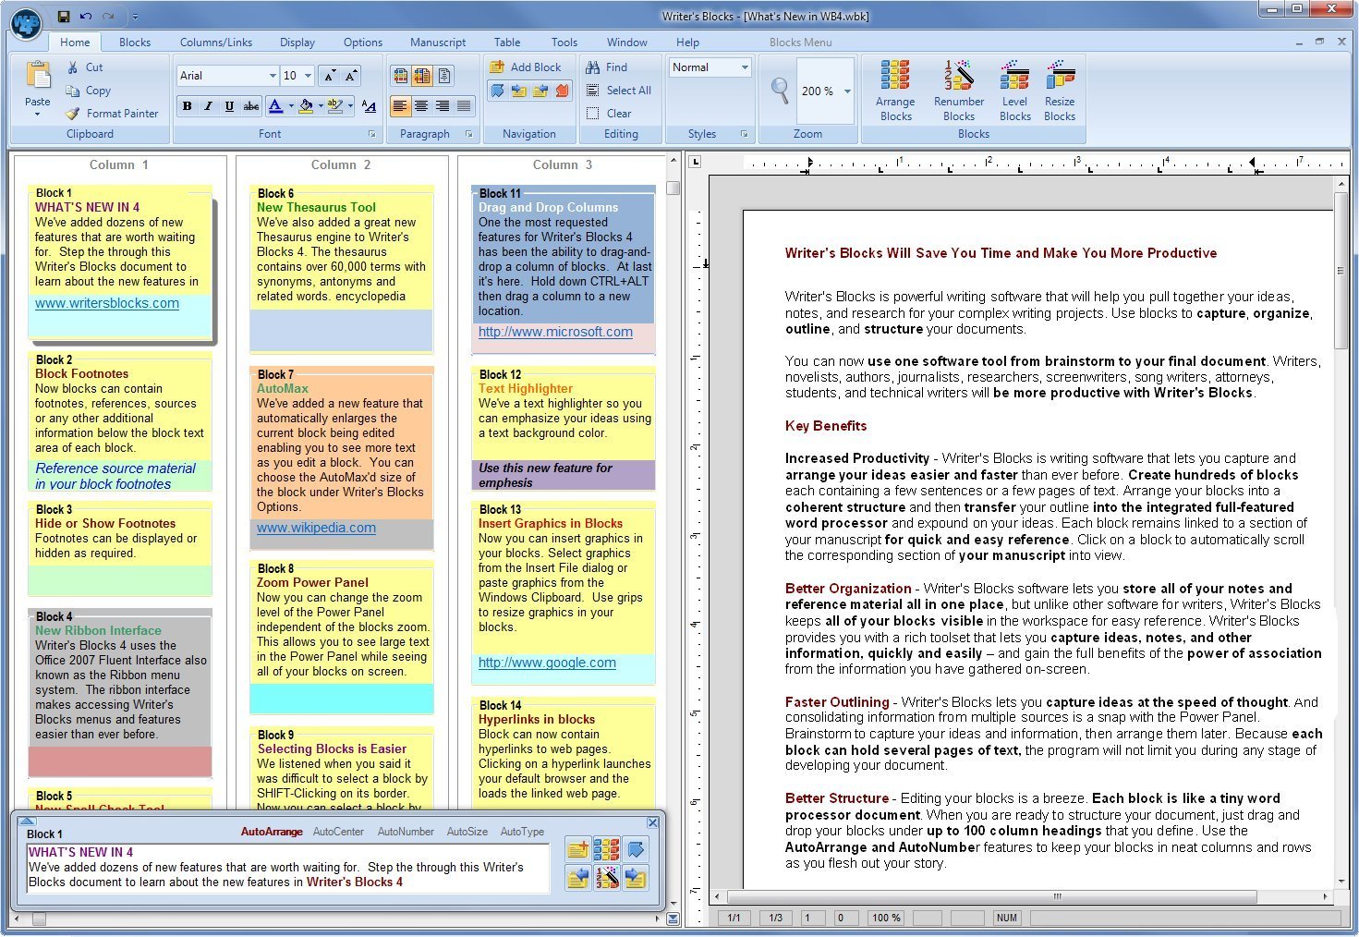Screen dimensions: 1359x937
Task: Set paragraph alignment to left
Action: [400, 106]
